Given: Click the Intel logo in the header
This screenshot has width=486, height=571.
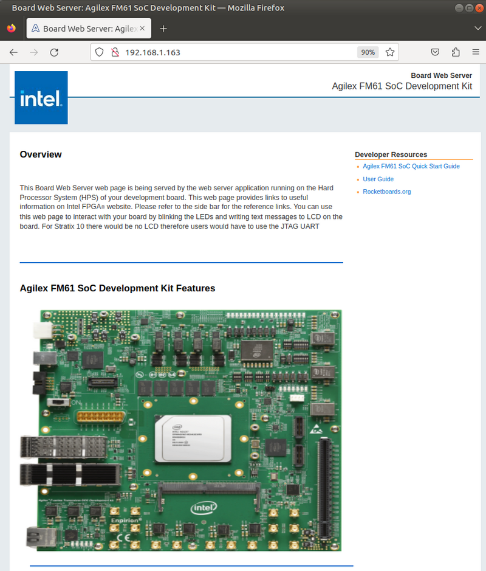Looking at the screenshot, I should [41, 98].
